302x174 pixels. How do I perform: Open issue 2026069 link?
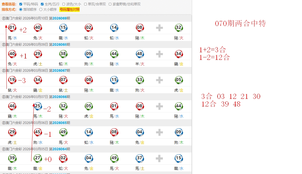59,18
